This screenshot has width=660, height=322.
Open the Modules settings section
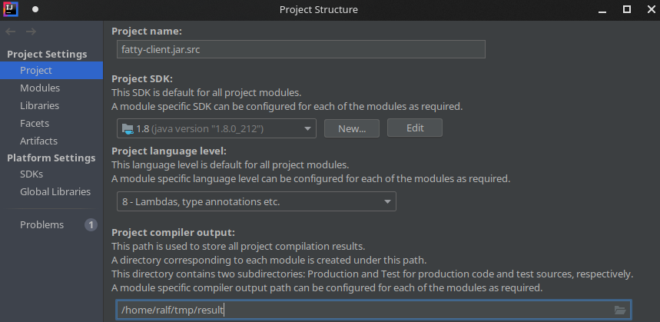[40, 88]
